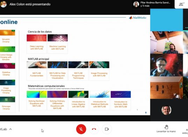
Task: Open the Deep Learning with MATLAB course card
Action: pos(37,44)
